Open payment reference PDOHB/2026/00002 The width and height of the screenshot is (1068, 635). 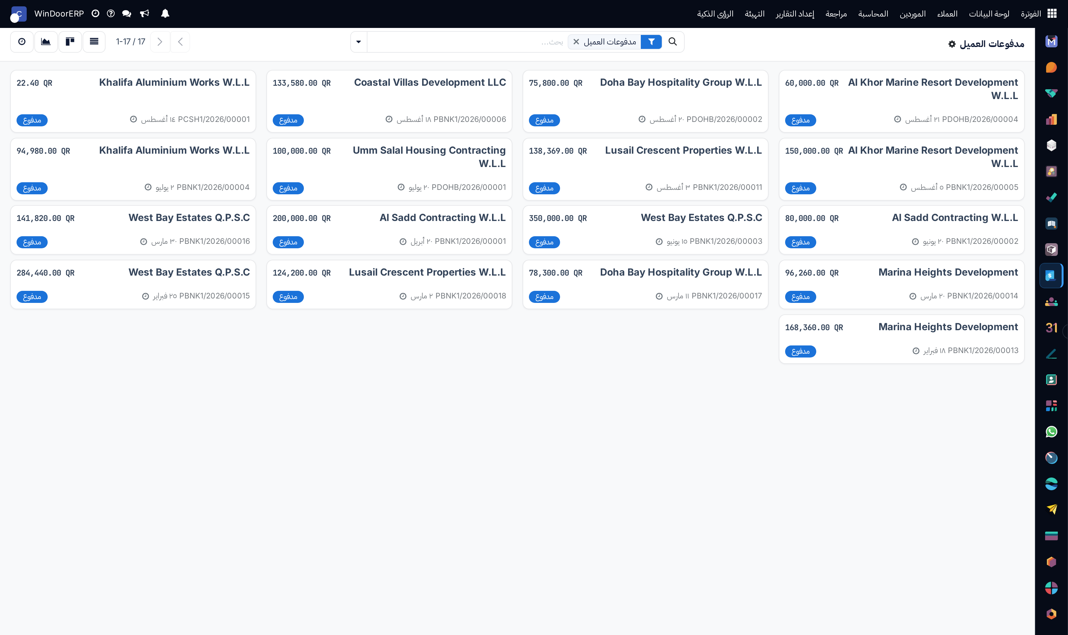(x=724, y=119)
